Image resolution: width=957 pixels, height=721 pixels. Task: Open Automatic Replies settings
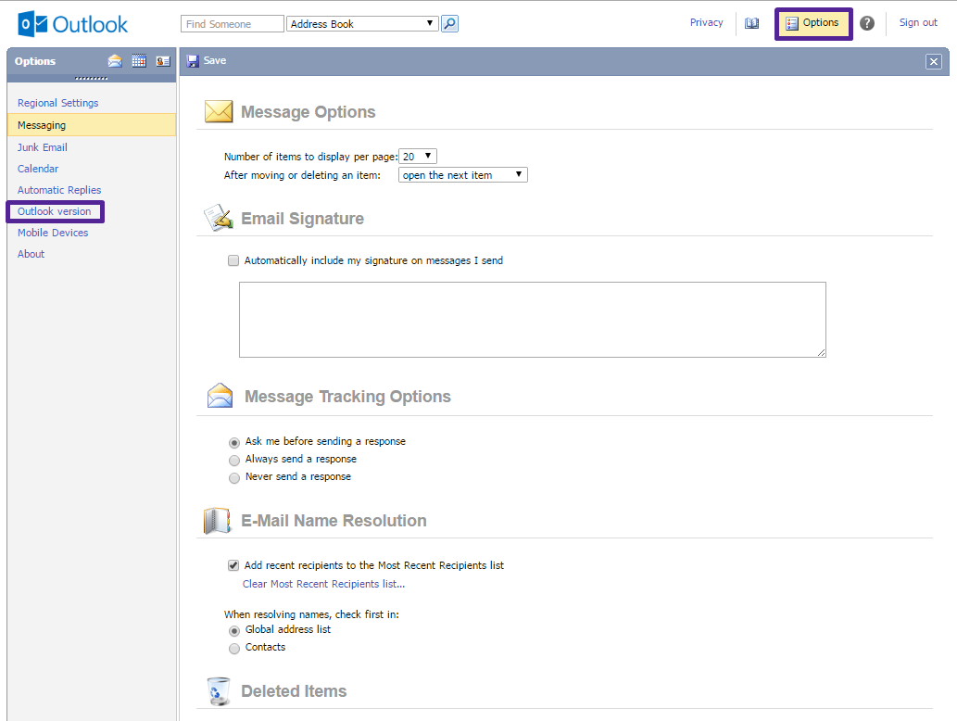[x=59, y=190]
